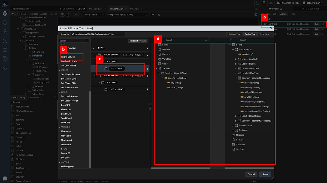Viewport: 327px width, 183px height.
Task: Switch to Code View
Action: click(264, 34)
